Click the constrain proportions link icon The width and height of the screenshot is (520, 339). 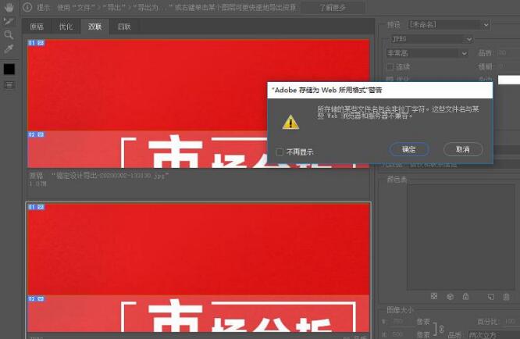[440, 327]
